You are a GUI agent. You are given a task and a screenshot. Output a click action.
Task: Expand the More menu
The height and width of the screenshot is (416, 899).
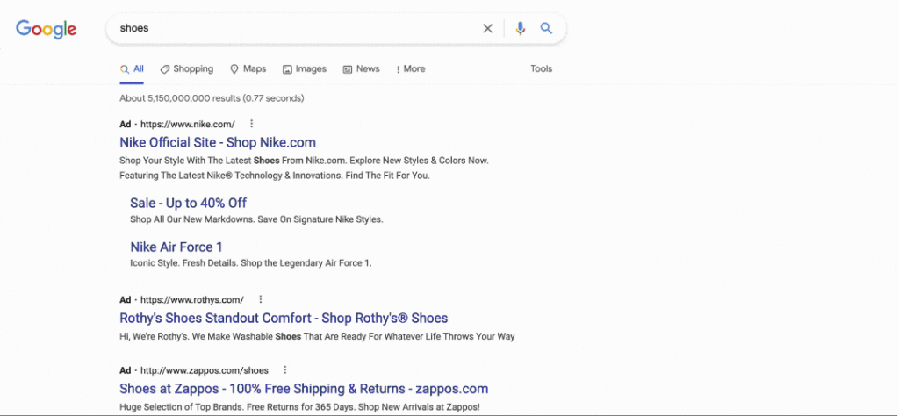point(411,68)
